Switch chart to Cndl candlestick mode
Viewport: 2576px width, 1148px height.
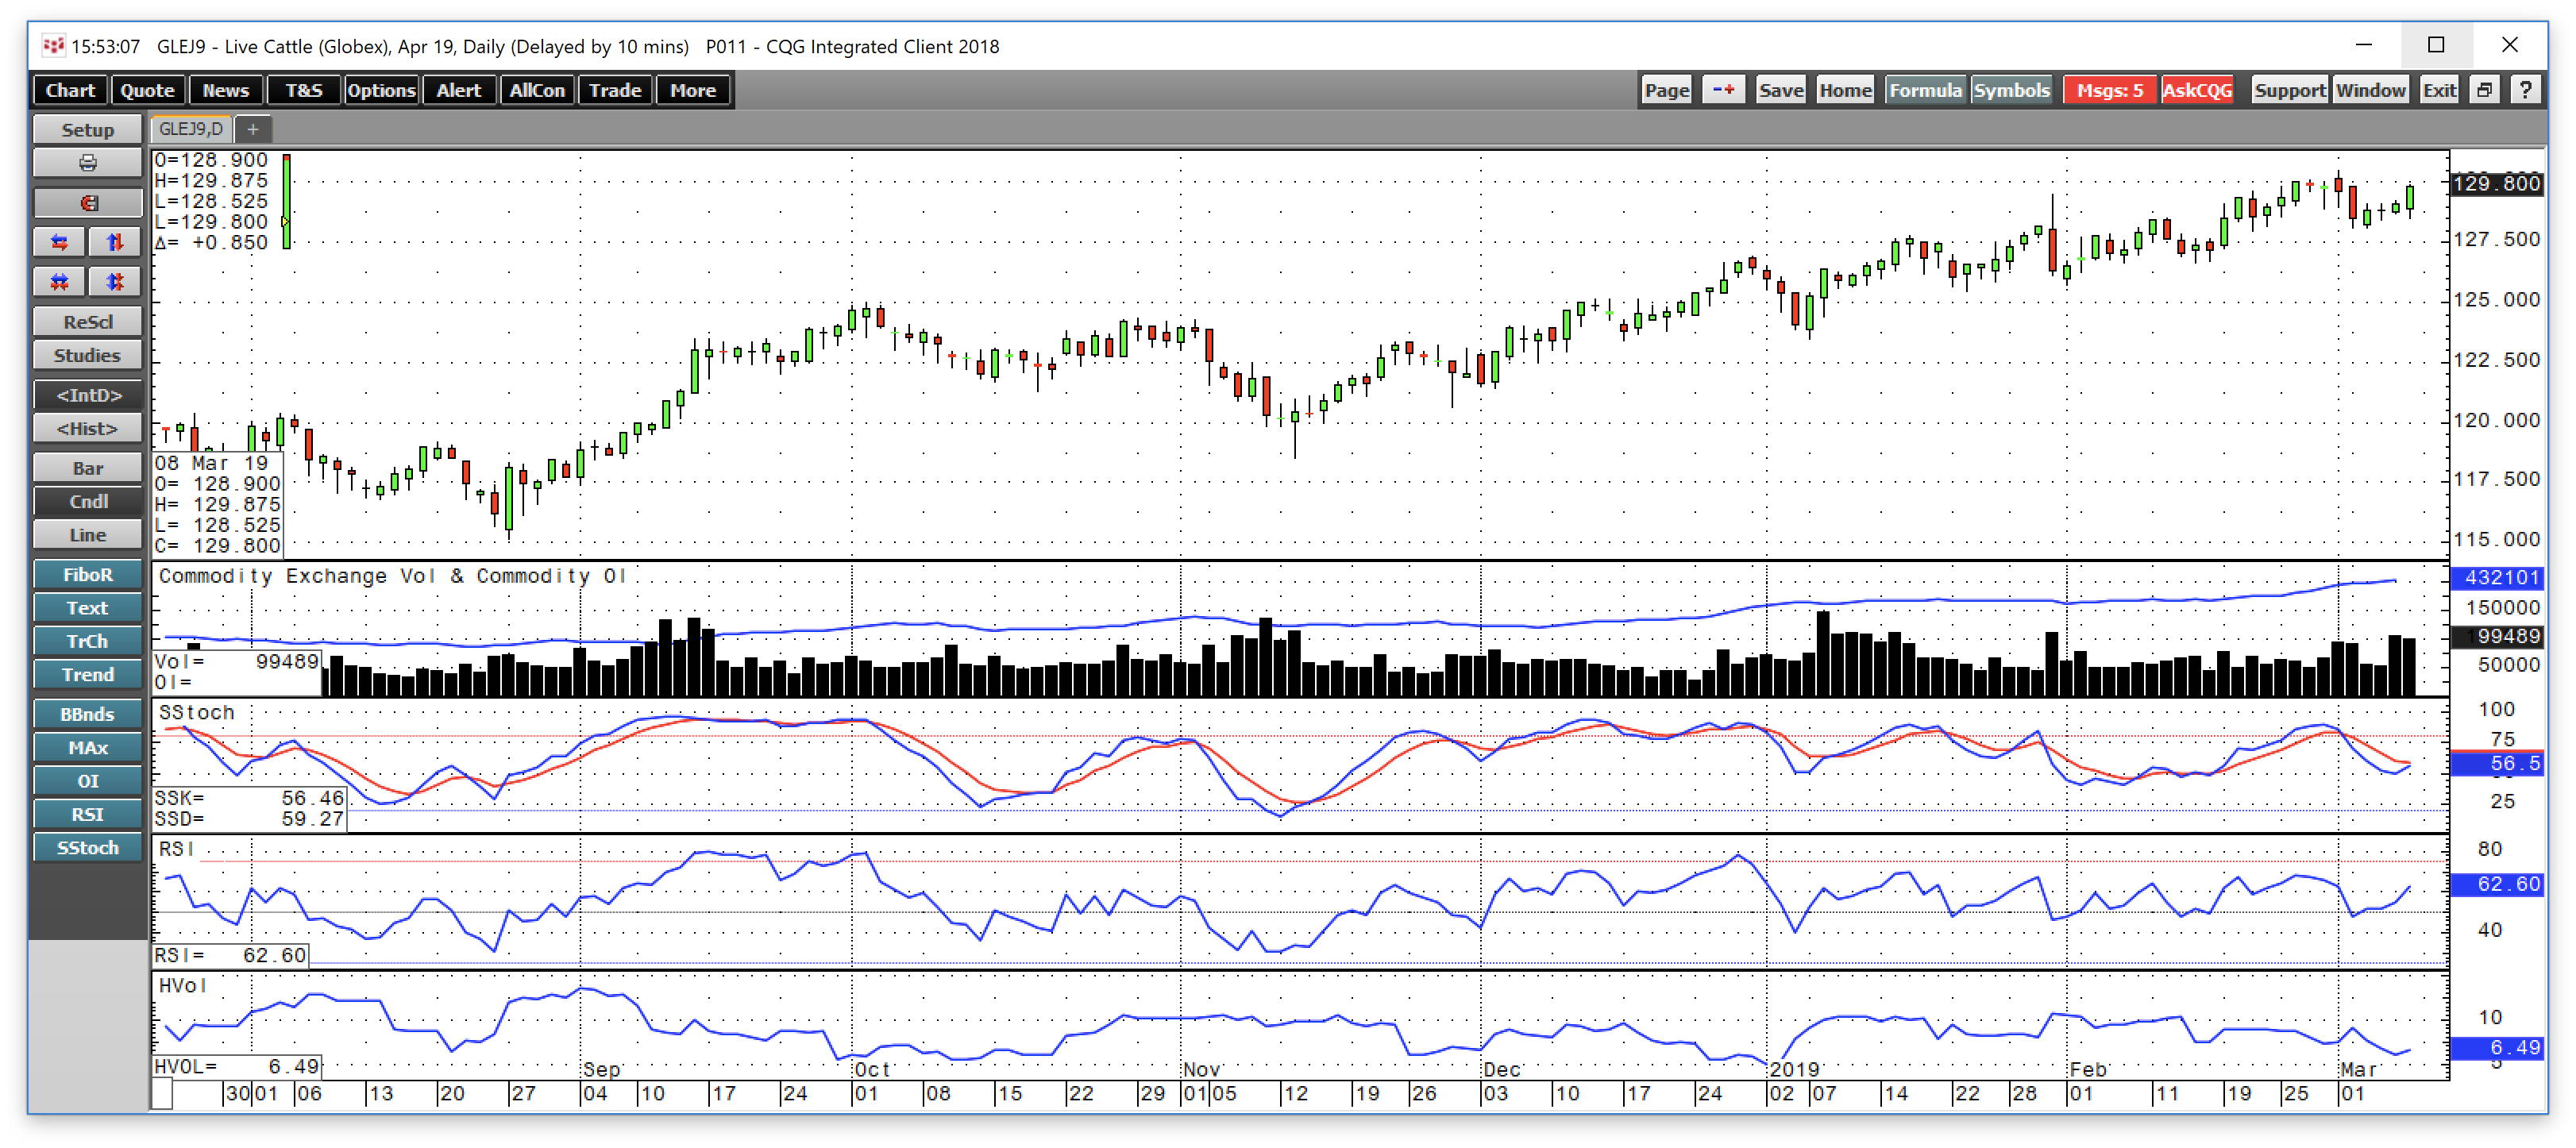pyautogui.click(x=87, y=501)
